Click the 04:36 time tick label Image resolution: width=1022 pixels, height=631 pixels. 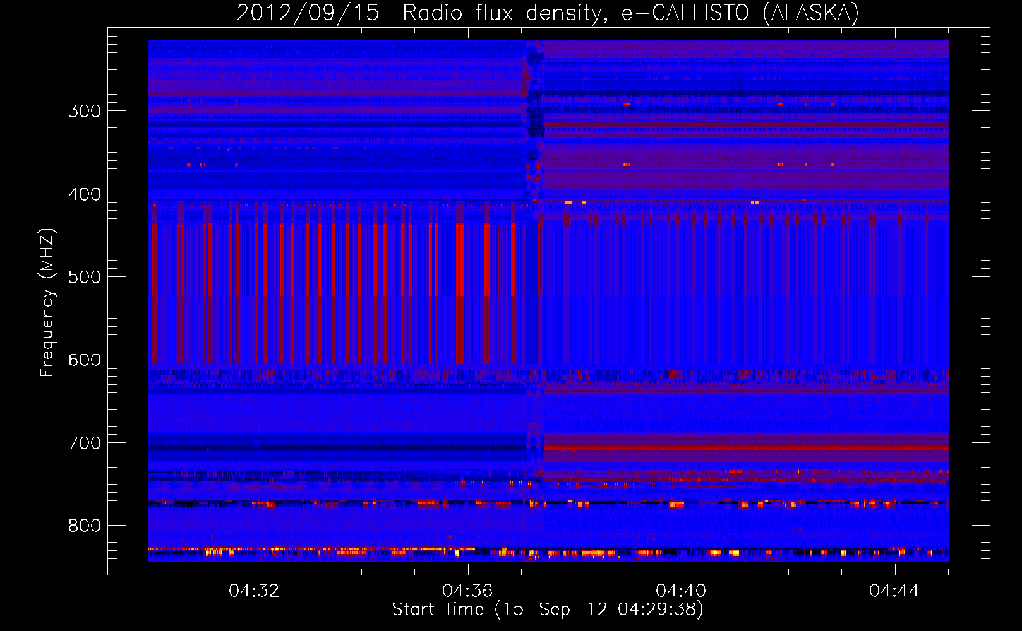click(467, 591)
